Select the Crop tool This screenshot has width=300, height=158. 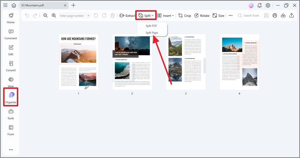[x=185, y=16]
